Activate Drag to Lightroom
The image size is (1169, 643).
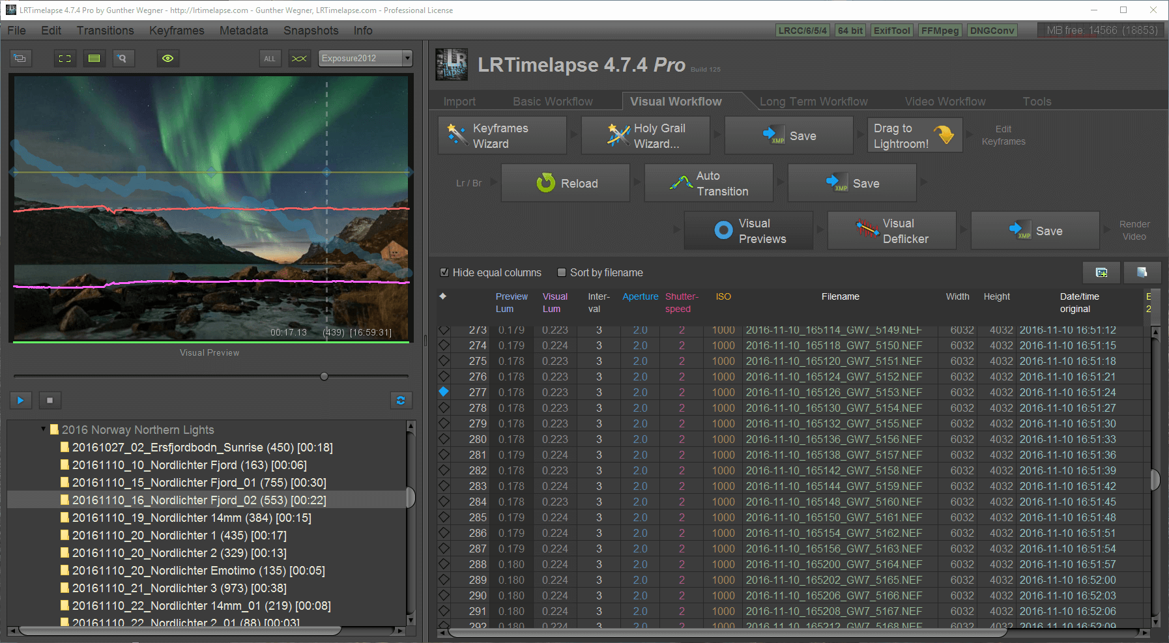click(914, 135)
